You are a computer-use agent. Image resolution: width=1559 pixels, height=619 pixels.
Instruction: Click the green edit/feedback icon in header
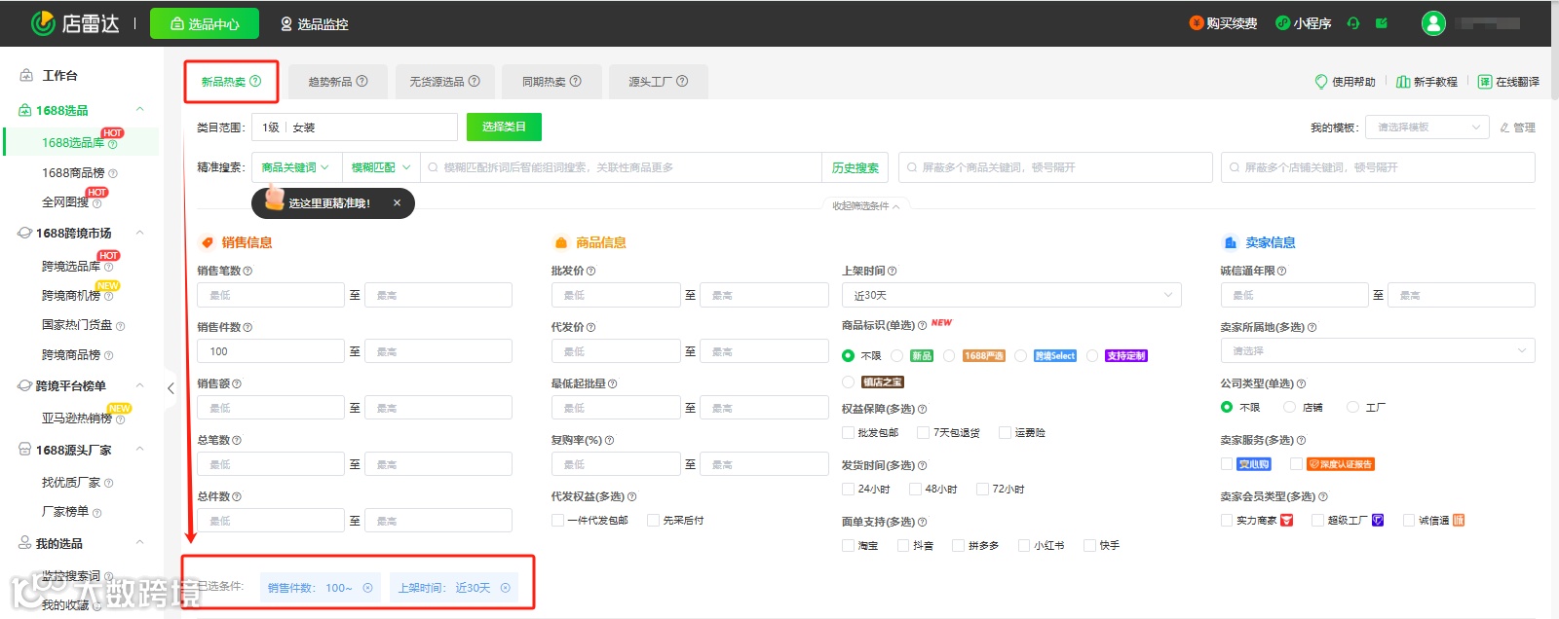coord(1382,23)
